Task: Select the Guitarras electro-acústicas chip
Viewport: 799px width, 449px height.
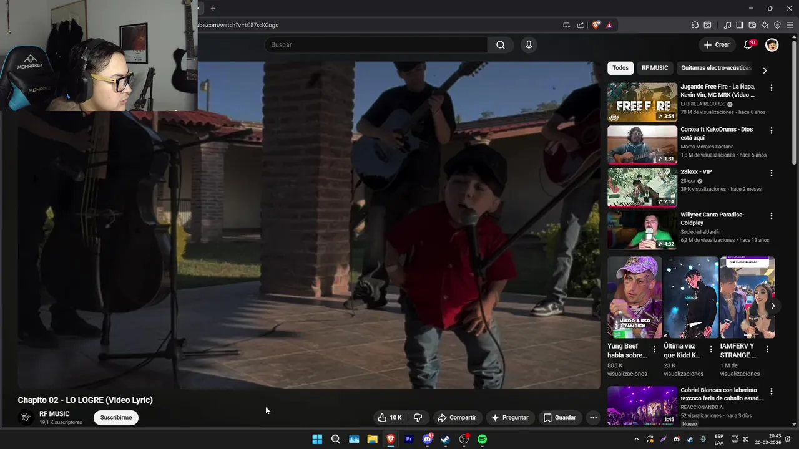Action: tap(716, 68)
